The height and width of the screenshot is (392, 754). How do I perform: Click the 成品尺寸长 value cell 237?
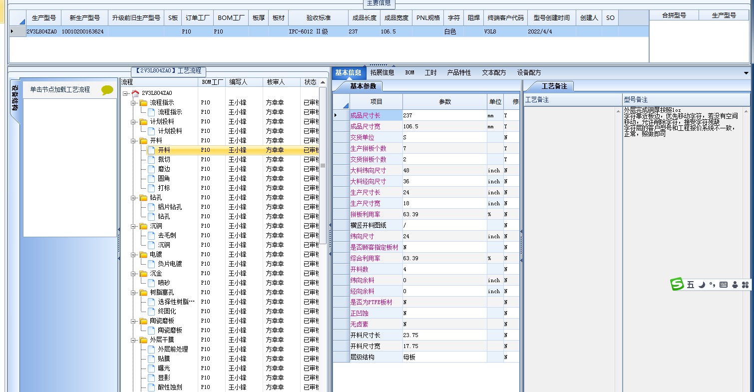pos(444,115)
